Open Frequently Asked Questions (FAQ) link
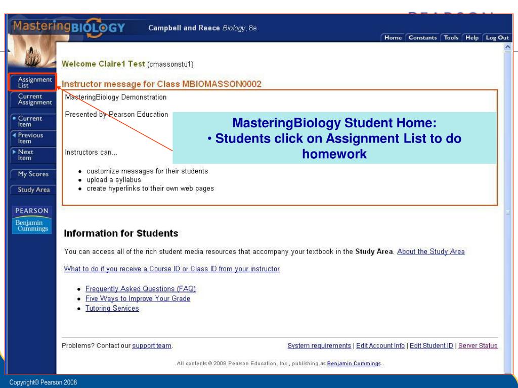This screenshot has width=518, height=388. (x=141, y=289)
